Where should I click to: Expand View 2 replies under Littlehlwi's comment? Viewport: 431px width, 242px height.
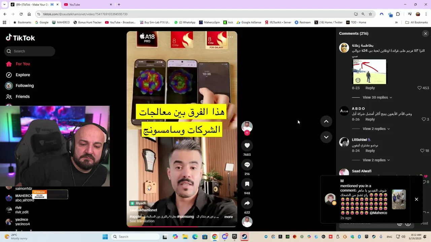(x=376, y=160)
